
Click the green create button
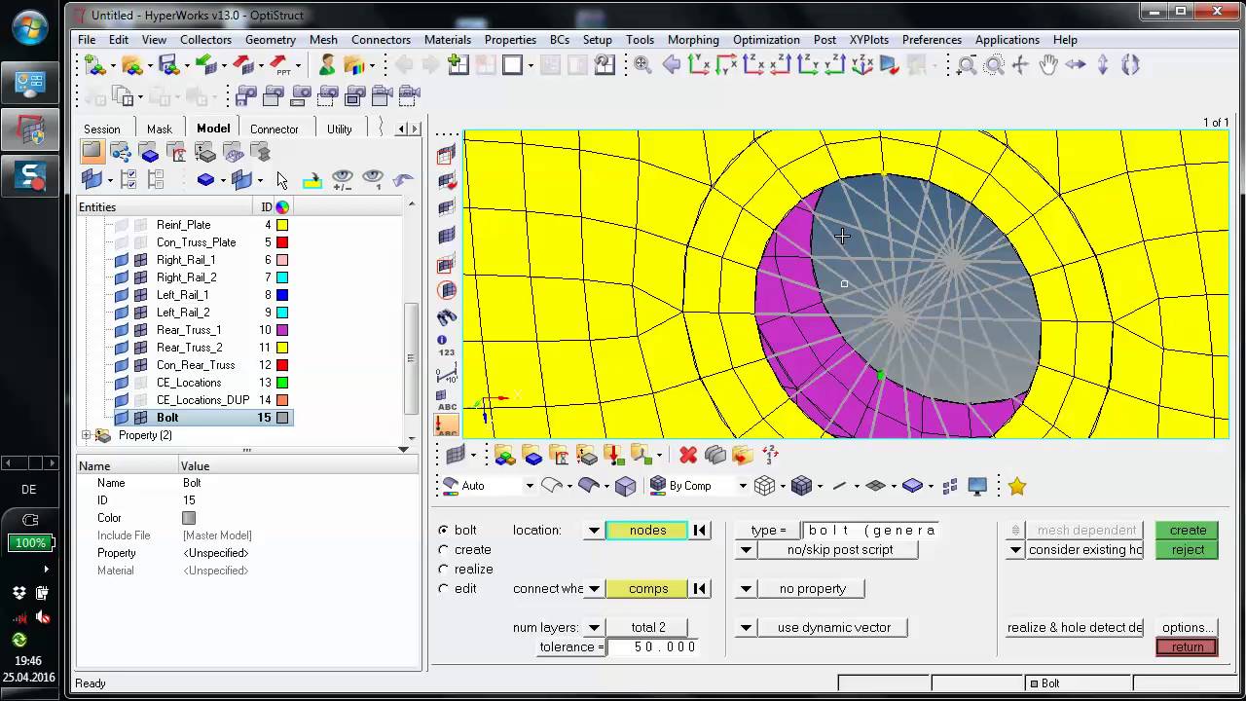pyautogui.click(x=1188, y=531)
